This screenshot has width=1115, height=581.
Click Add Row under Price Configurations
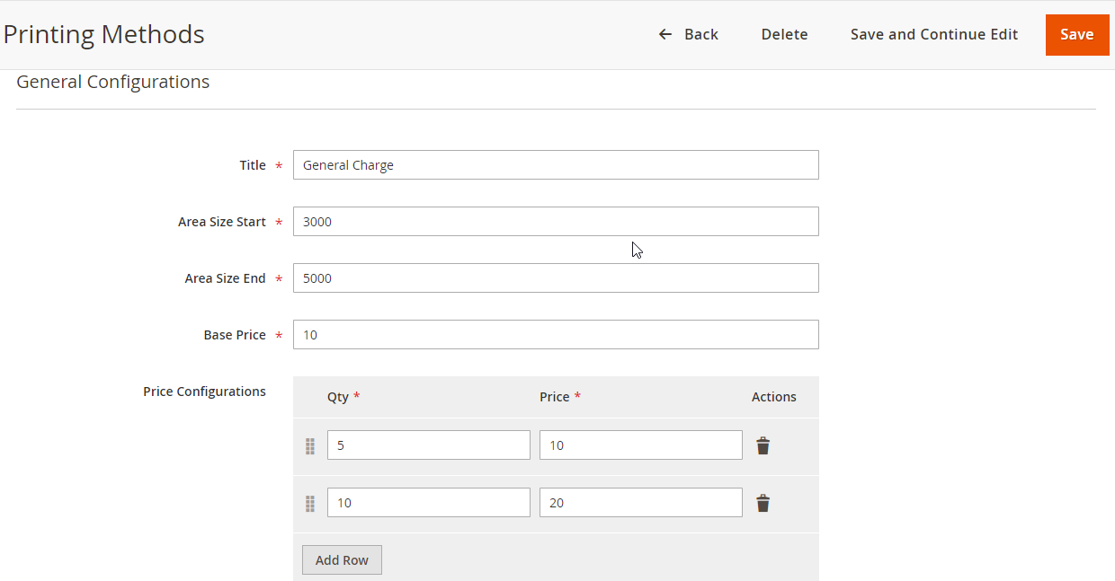coord(342,559)
